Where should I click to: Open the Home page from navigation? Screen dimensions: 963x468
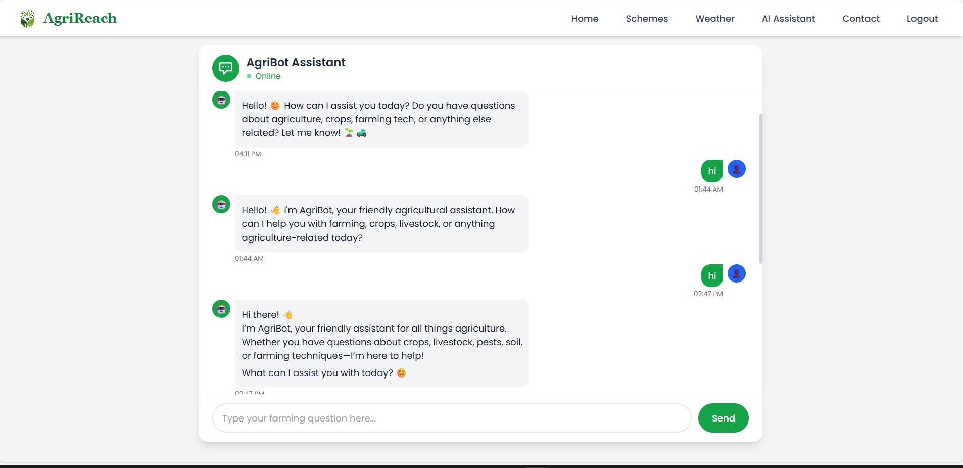click(x=585, y=19)
